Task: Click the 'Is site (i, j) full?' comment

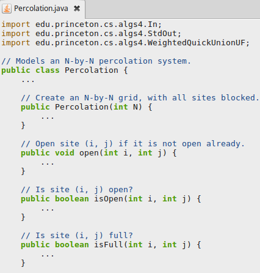Action: point(77,236)
